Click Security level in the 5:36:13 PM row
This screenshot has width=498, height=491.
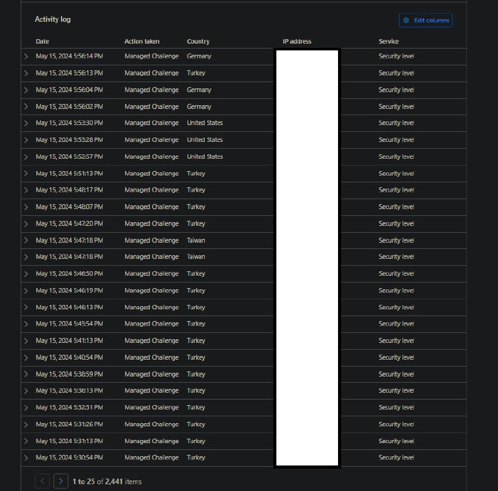[396, 391]
